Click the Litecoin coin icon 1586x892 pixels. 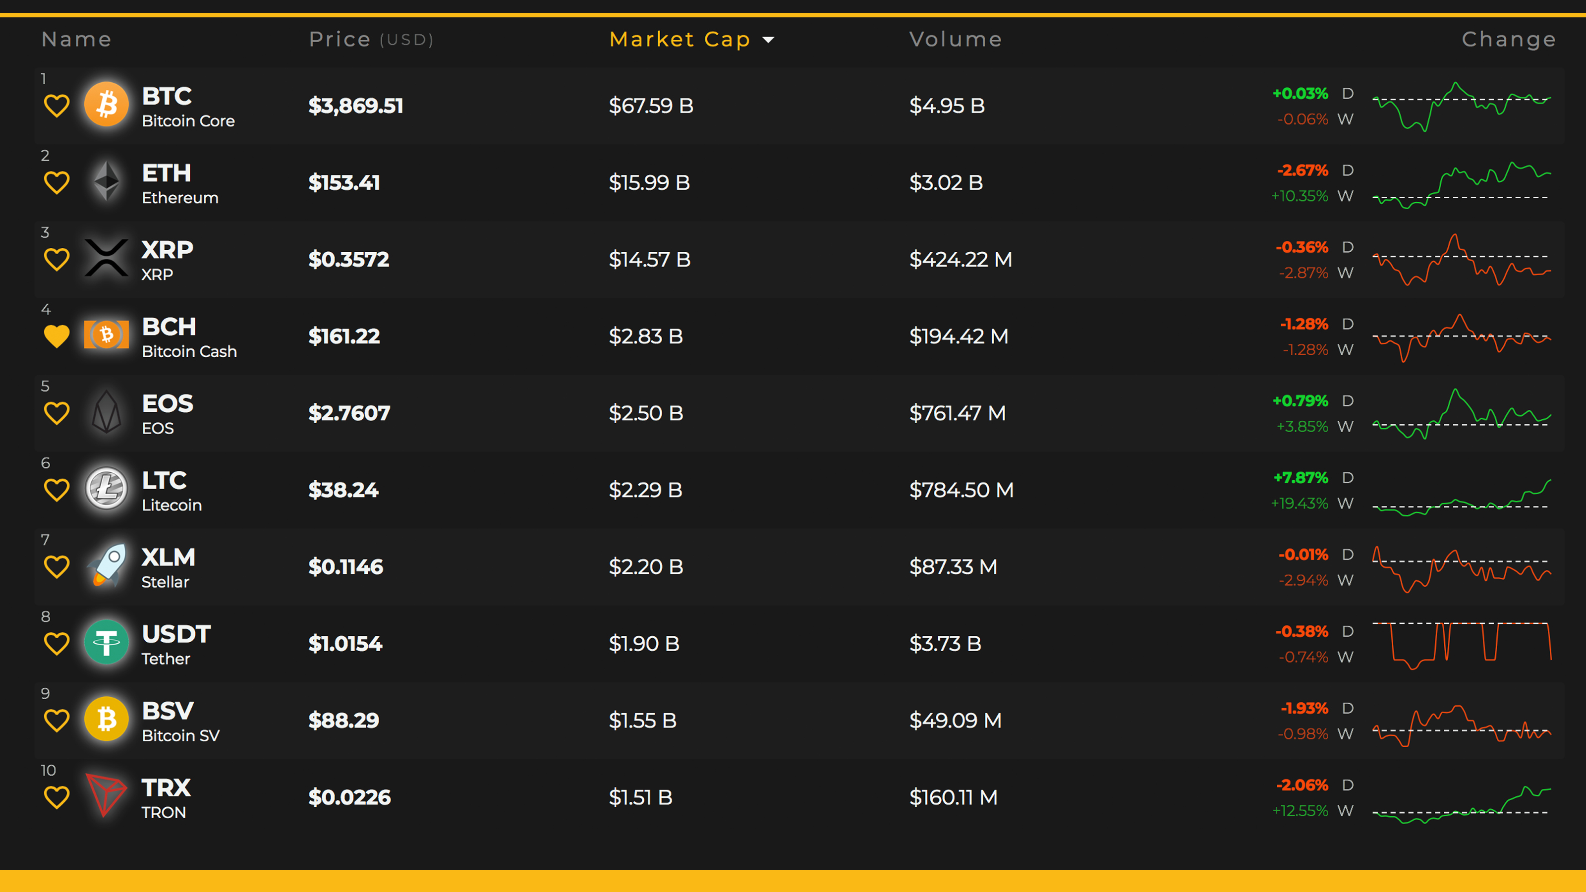point(107,489)
